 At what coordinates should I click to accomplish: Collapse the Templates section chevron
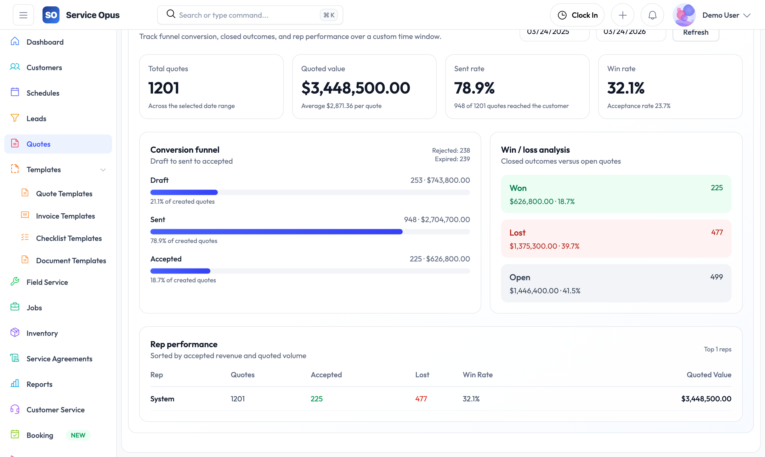(x=103, y=170)
